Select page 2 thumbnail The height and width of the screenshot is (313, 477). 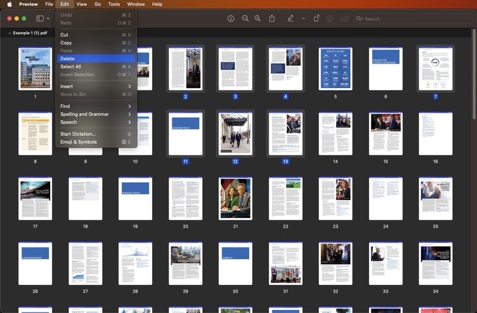(x=185, y=68)
